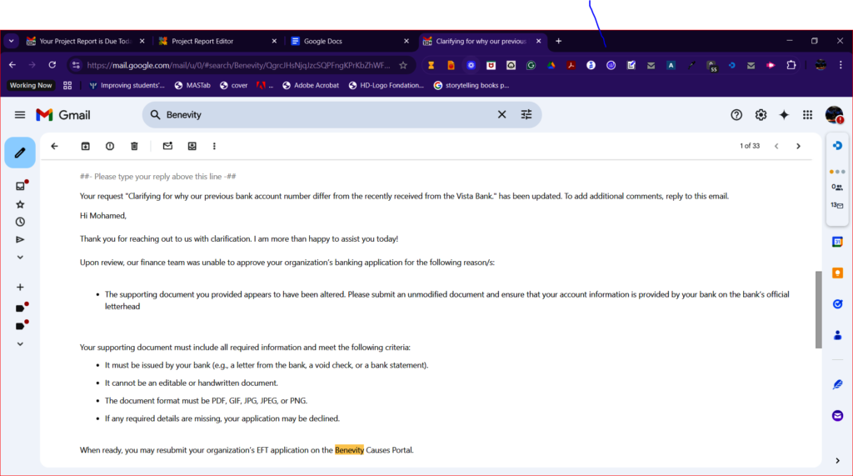853x476 pixels.
Task: Close the Google Docs tab
Action: 407,42
